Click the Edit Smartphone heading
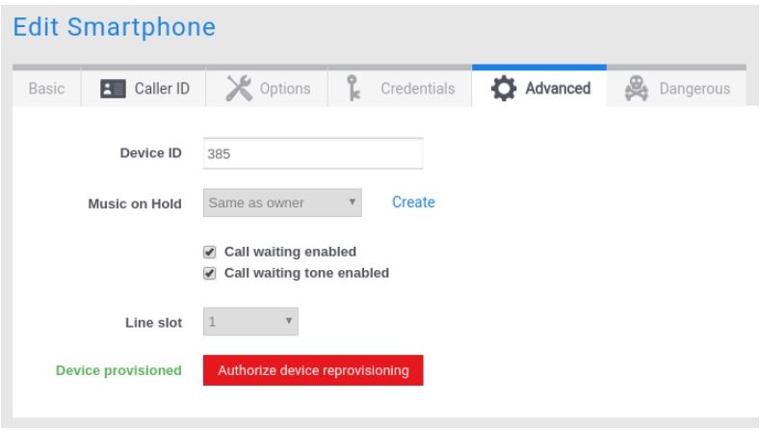760x431 pixels. click(114, 28)
